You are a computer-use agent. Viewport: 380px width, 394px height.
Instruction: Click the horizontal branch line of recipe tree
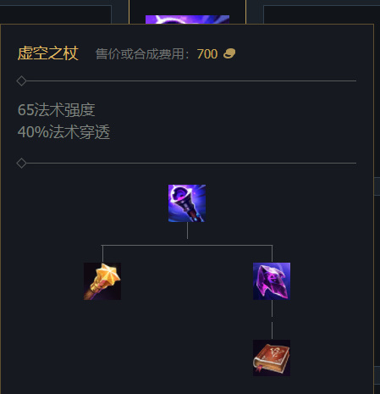(x=187, y=245)
